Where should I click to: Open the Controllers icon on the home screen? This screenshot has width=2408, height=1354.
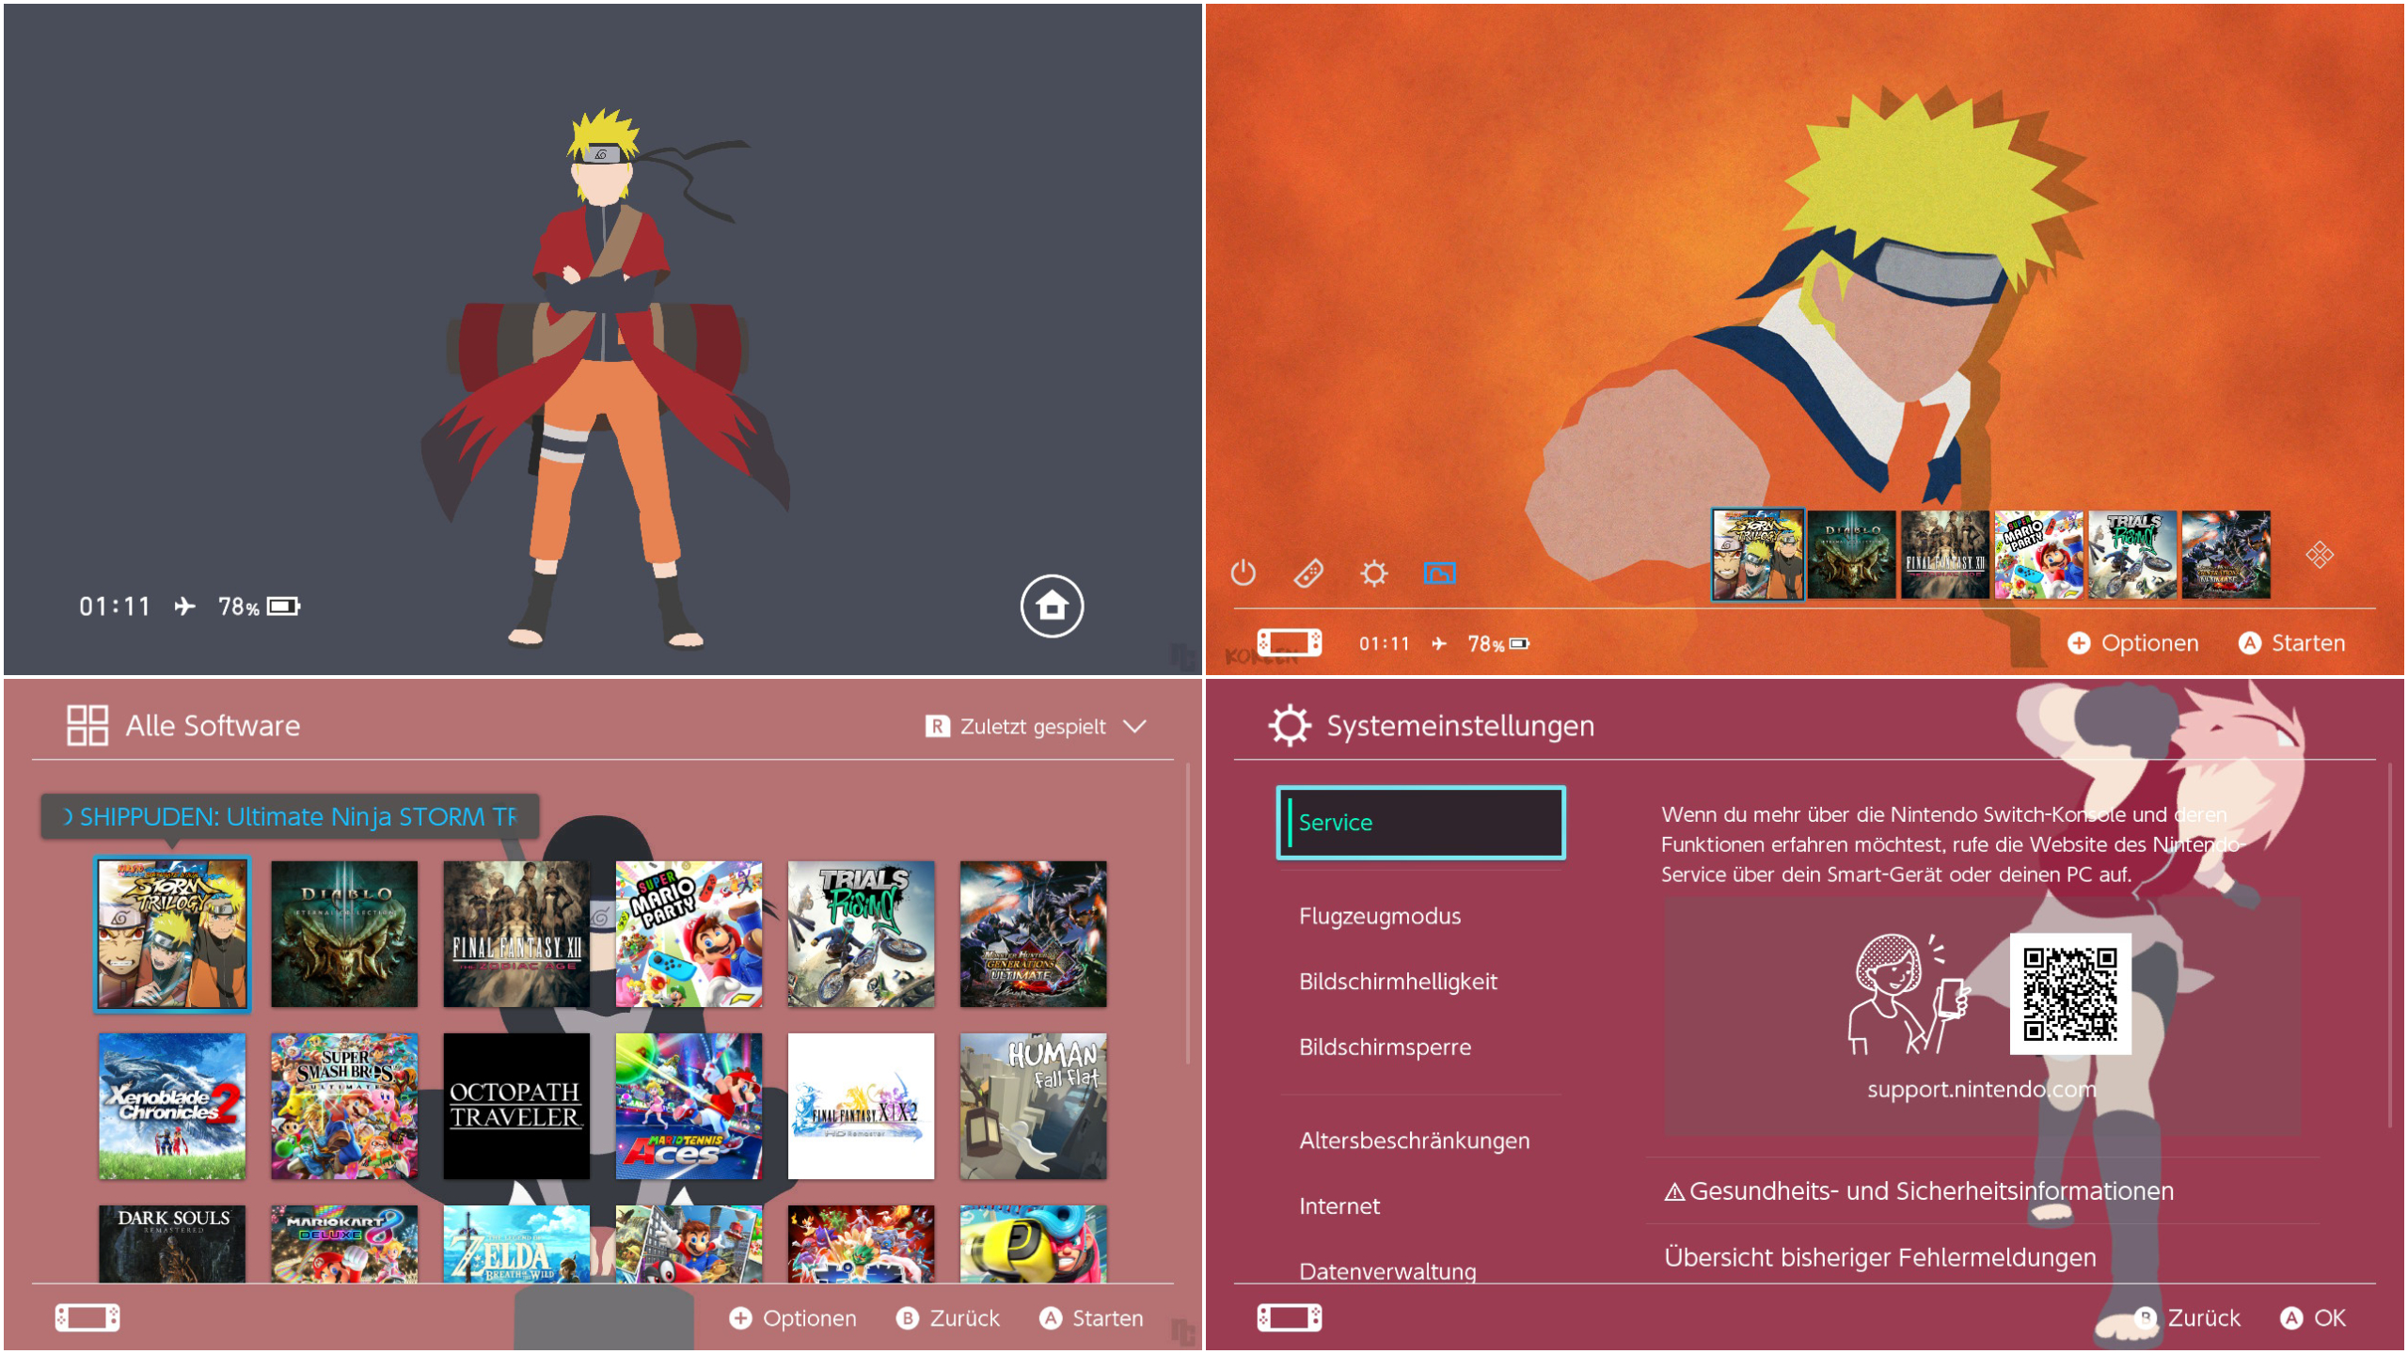(x=1308, y=573)
